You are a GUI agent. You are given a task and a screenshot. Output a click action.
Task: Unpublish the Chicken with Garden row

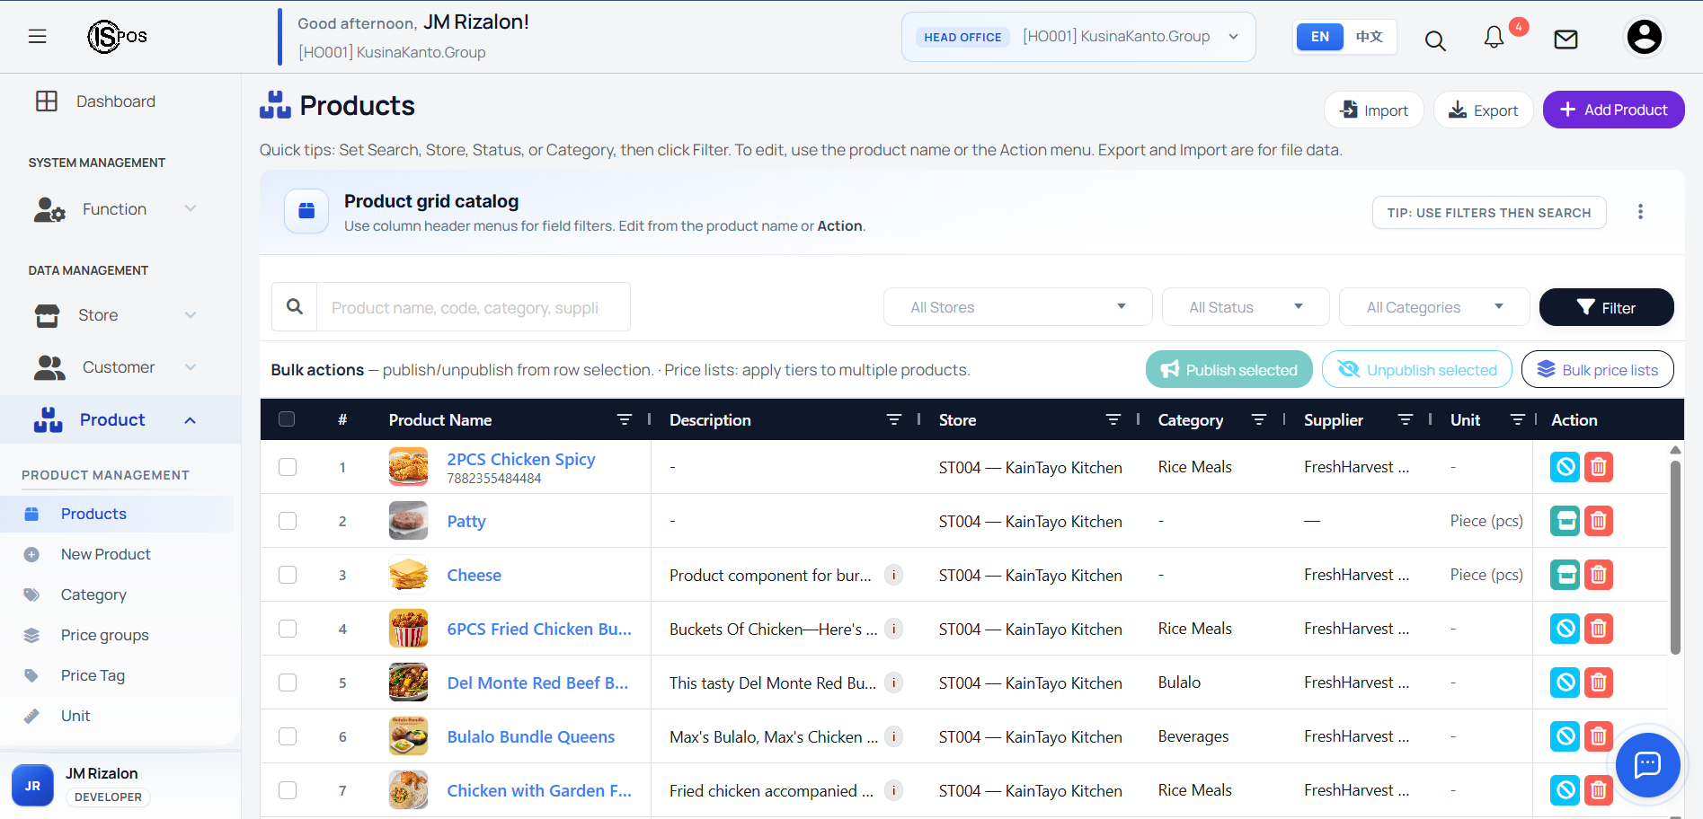pyautogui.click(x=1566, y=790)
